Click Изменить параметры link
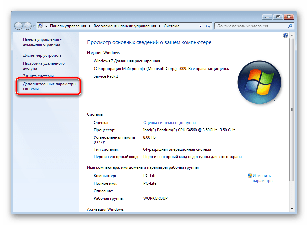The width and height of the screenshot is (308, 225). click(x=263, y=178)
